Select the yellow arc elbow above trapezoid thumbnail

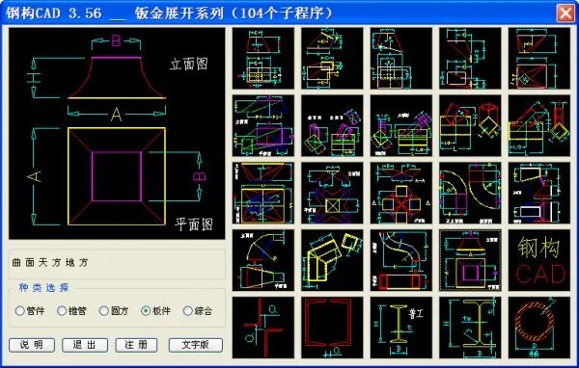point(263,260)
